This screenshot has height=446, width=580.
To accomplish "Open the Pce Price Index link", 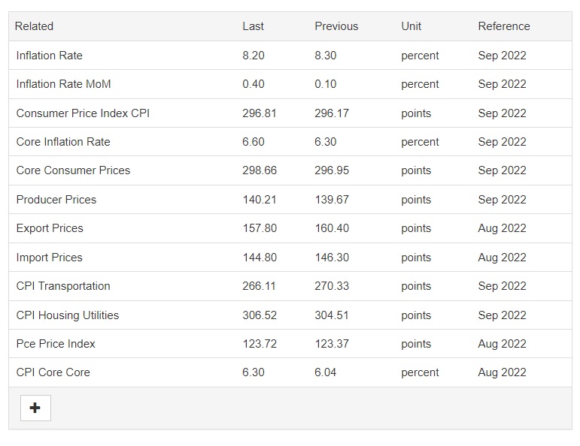I will point(56,344).
